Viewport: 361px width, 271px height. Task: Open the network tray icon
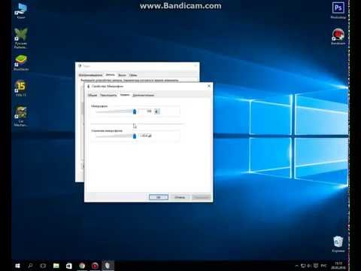[303, 266]
